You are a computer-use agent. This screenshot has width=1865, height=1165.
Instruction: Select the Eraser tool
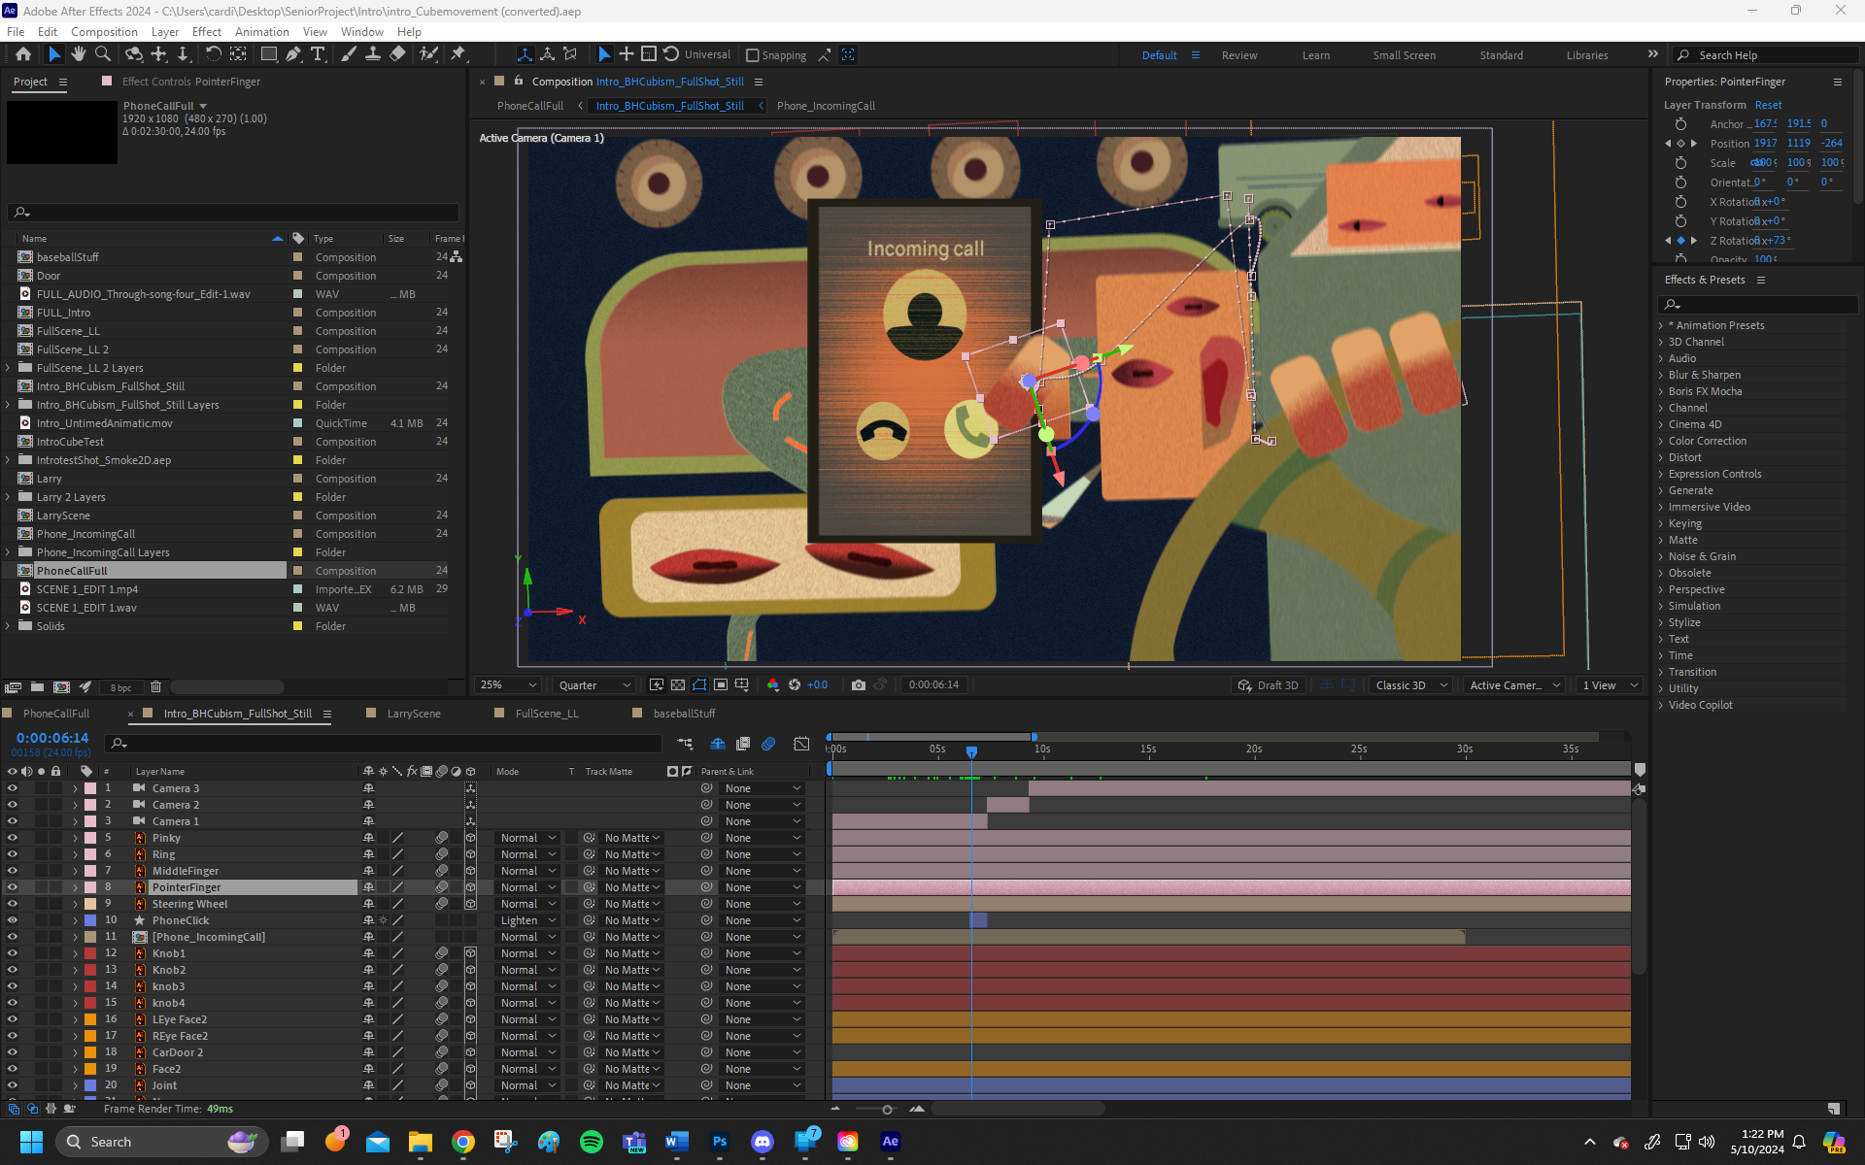(397, 54)
